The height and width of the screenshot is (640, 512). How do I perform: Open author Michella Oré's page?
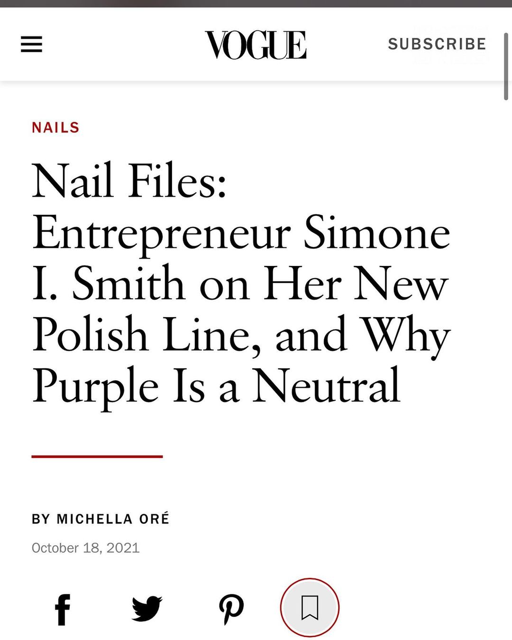pyautogui.click(x=113, y=519)
